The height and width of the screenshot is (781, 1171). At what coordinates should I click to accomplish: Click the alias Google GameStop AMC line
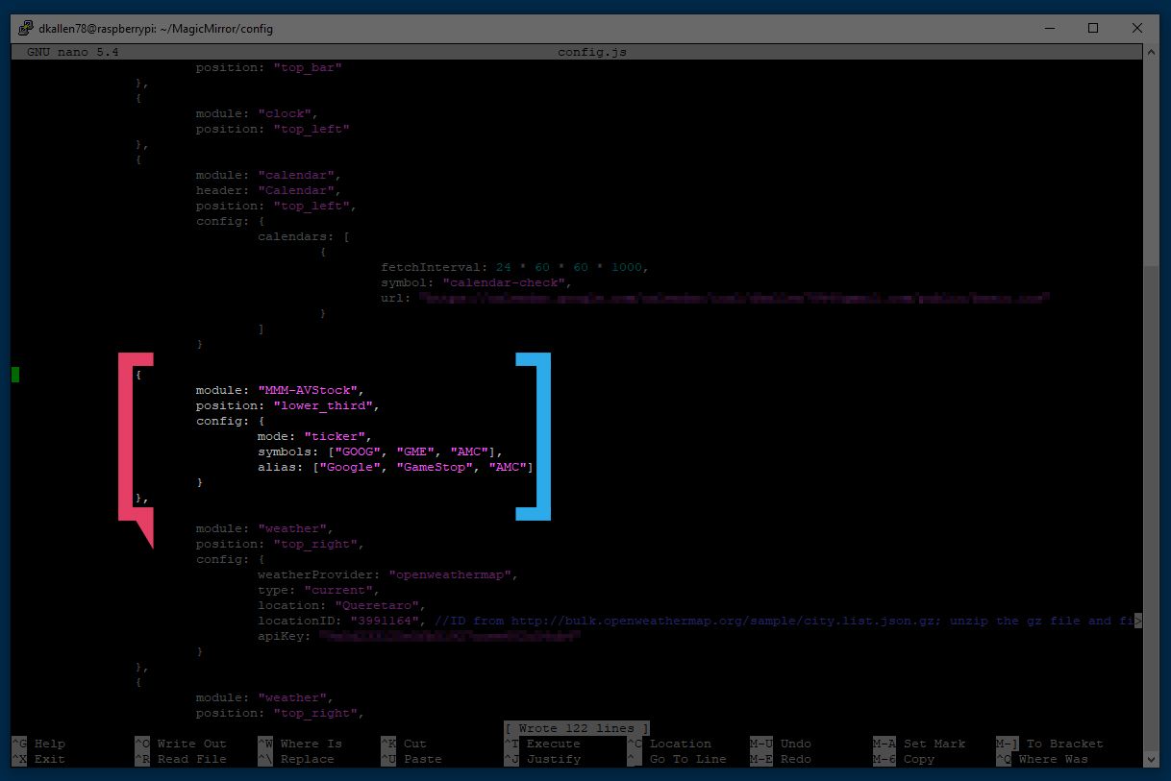pyautogui.click(x=396, y=467)
